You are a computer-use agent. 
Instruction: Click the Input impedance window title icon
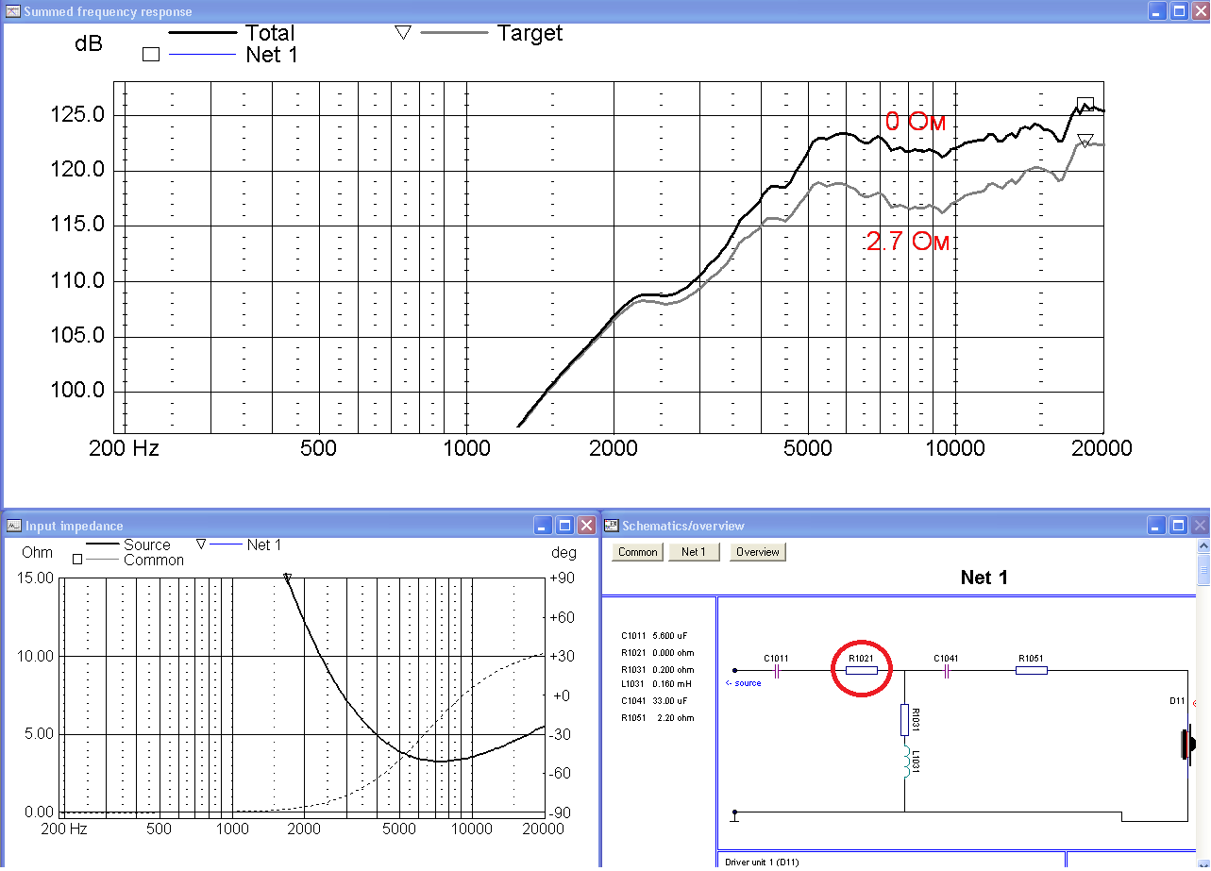(14, 526)
